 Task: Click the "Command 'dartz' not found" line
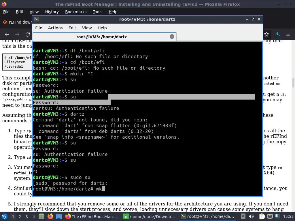click(90, 120)
